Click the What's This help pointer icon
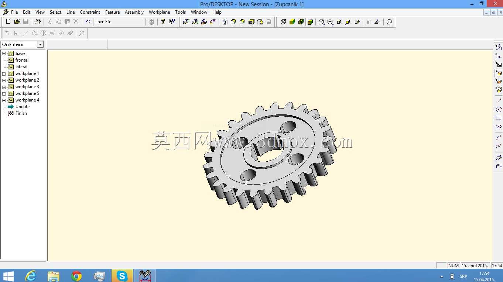Viewport: 503px width, 282px height. click(x=172, y=22)
